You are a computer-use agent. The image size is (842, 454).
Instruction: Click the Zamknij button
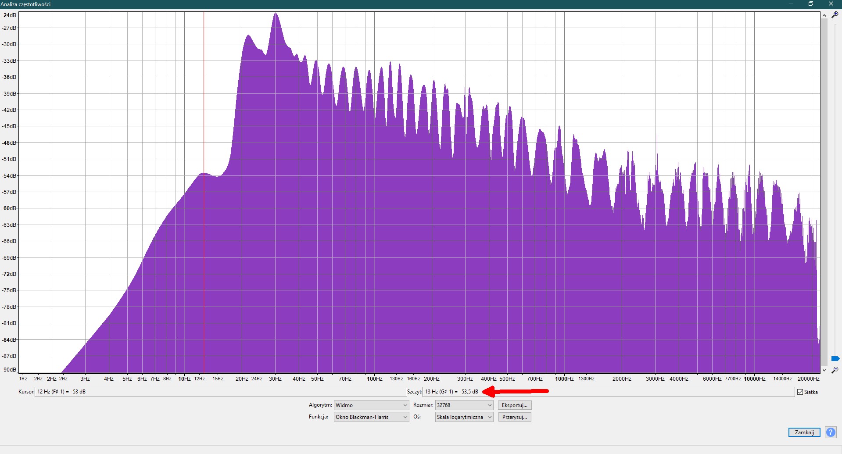[x=804, y=433]
